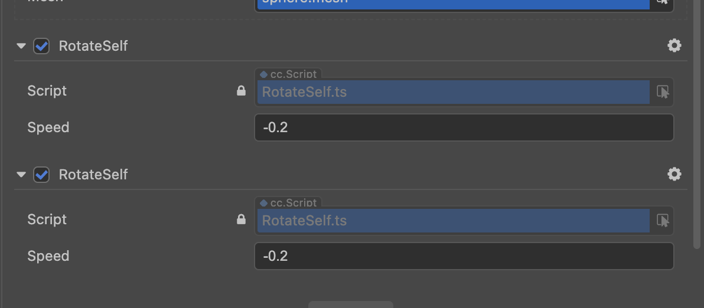Screen dimensions: 704x308
Task: Click the sphere mesh asset field
Action: [453, 3]
